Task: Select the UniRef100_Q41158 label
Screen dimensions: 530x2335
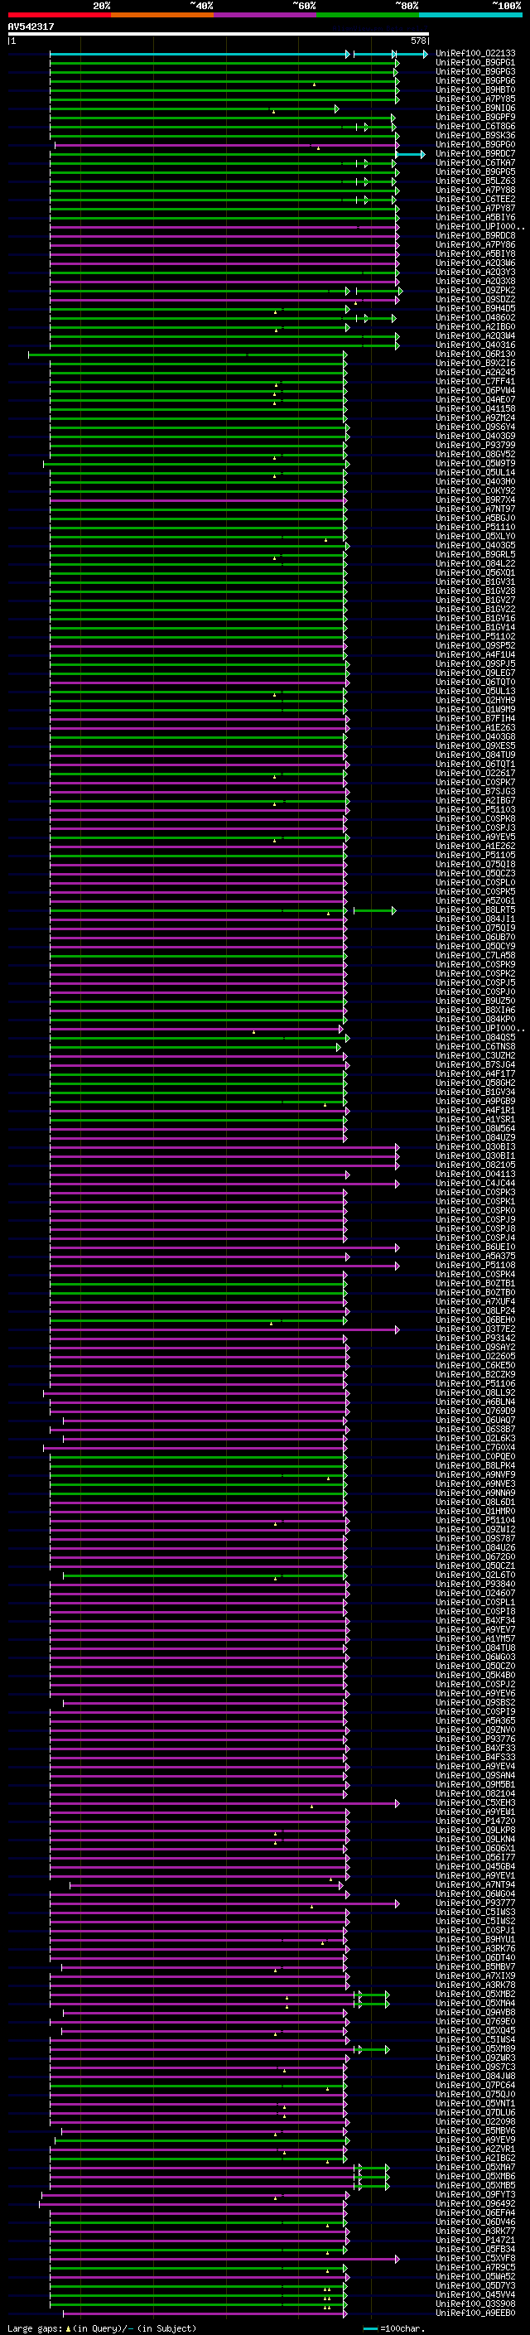Action: (x=475, y=409)
